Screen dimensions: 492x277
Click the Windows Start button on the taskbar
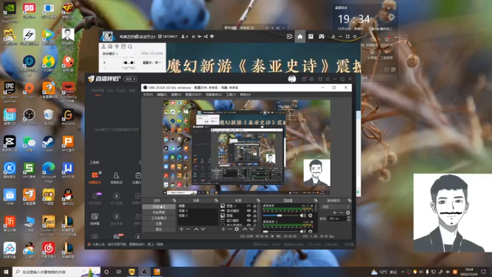click(6, 271)
